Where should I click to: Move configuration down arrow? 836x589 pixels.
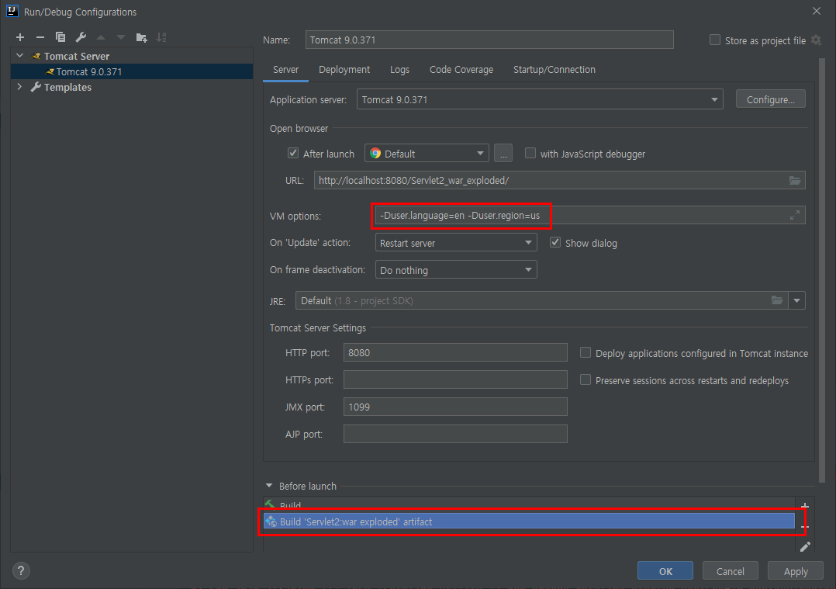121,37
